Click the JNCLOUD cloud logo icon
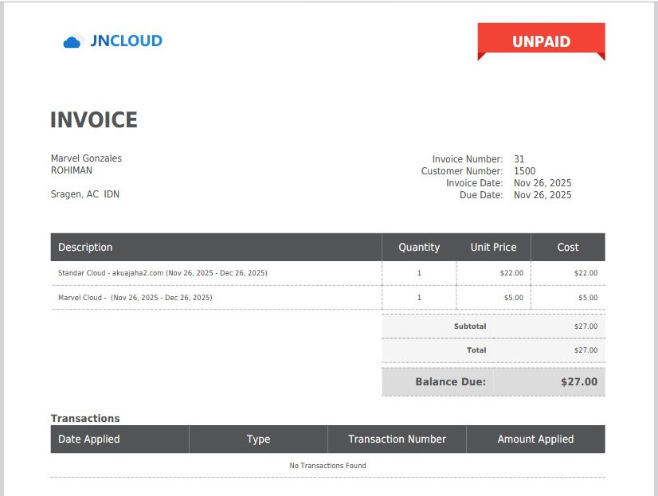The height and width of the screenshot is (496, 658). (x=72, y=41)
